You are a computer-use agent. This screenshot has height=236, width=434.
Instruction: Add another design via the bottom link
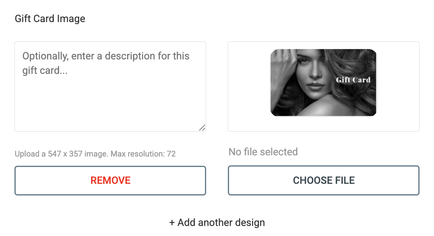(x=217, y=222)
